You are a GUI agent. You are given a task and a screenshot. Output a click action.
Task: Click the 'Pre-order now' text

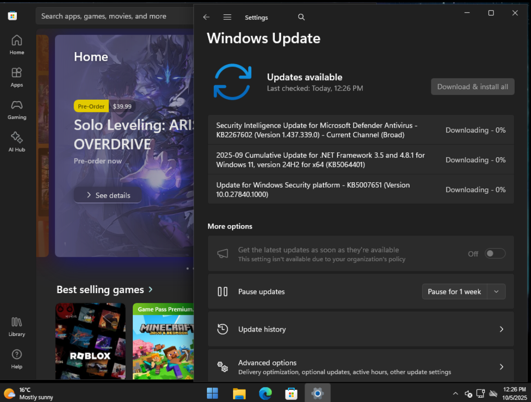coord(98,161)
